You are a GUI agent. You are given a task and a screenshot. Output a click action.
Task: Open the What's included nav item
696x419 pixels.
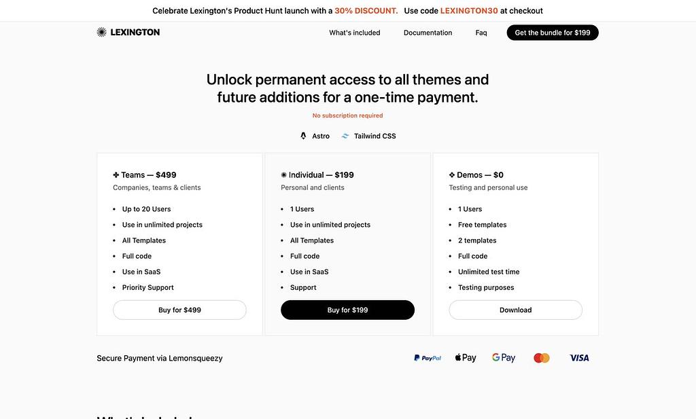[x=355, y=33]
